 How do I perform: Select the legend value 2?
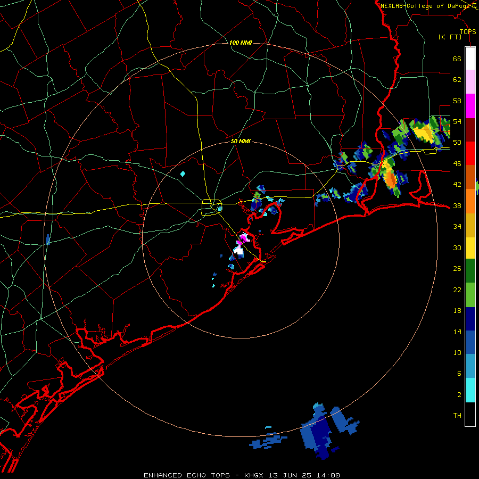tap(459, 395)
